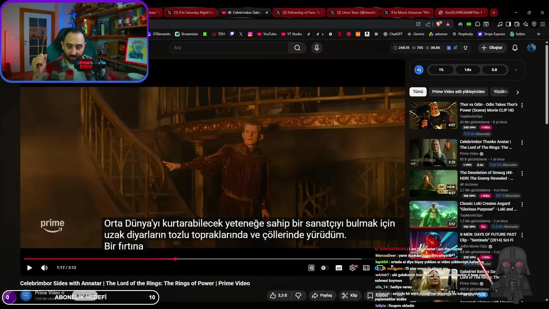Switch to the X'te Saturday Night Live tab
Image resolution: width=549 pixels, height=309 pixels.
pyautogui.click(x=190, y=12)
